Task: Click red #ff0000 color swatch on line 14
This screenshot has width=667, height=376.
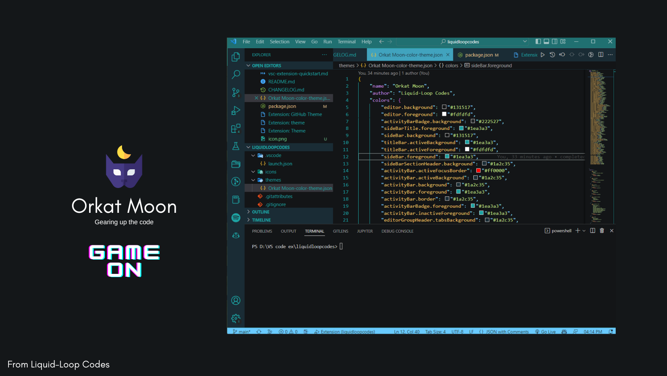Action: pyautogui.click(x=478, y=171)
